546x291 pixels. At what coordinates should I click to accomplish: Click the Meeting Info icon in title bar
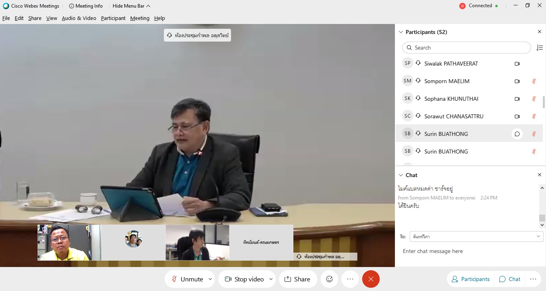pyautogui.click(x=71, y=6)
